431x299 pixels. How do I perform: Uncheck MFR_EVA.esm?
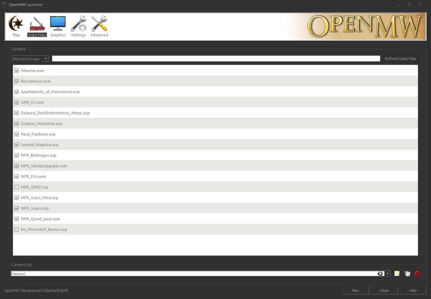point(16,176)
